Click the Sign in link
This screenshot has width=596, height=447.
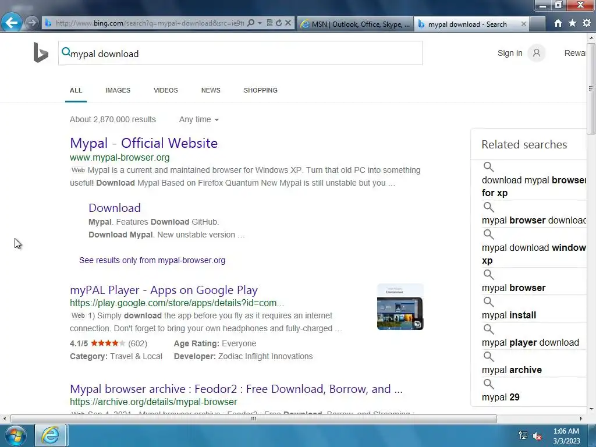[510, 53]
